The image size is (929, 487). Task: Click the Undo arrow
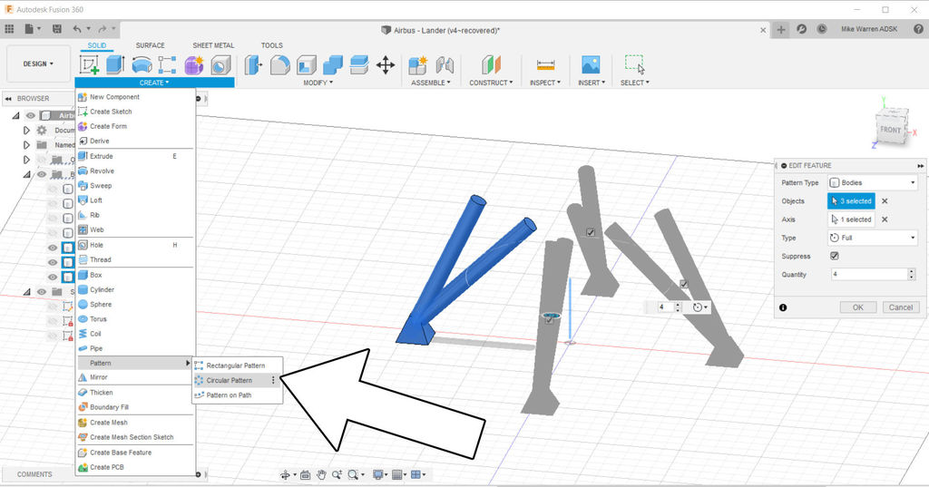tap(77, 29)
